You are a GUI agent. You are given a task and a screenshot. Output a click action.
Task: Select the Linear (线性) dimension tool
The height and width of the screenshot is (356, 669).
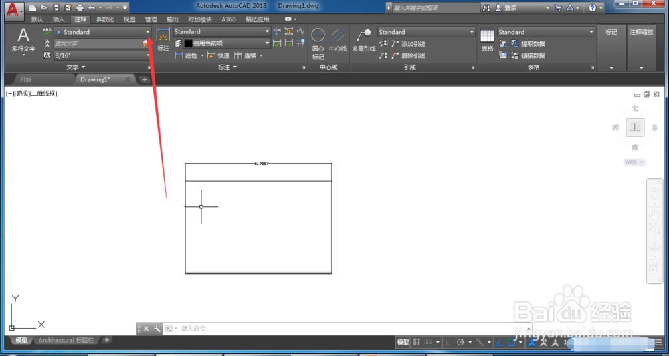[187, 56]
